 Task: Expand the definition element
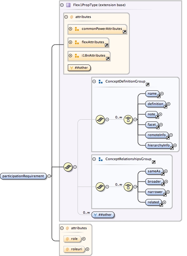tap(169, 104)
